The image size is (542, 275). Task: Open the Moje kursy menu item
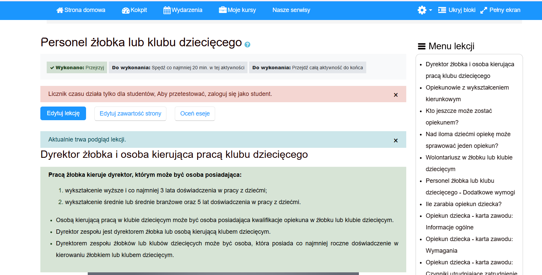241,10
